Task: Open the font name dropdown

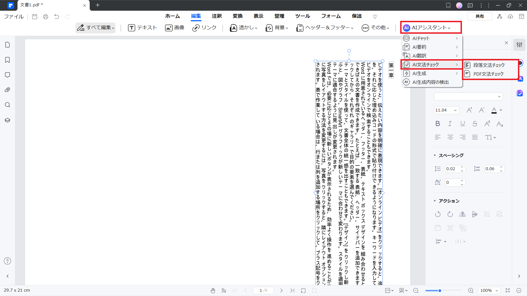Action: [x=469, y=96]
